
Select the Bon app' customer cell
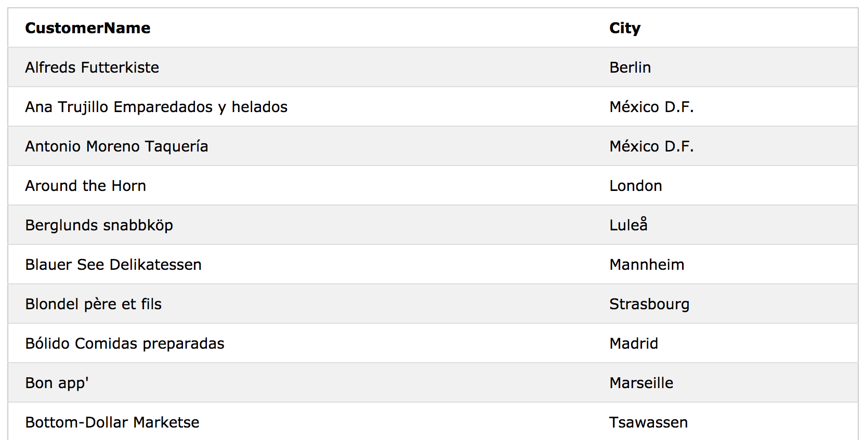(57, 383)
